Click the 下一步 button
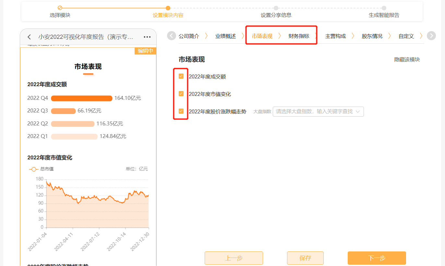The image size is (445, 266). (x=377, y=258)
